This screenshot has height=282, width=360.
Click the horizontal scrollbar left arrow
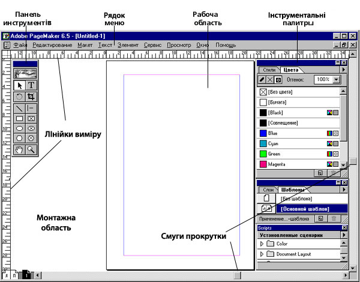(38, 275)
